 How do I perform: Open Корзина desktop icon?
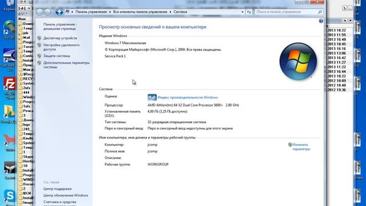9,6
